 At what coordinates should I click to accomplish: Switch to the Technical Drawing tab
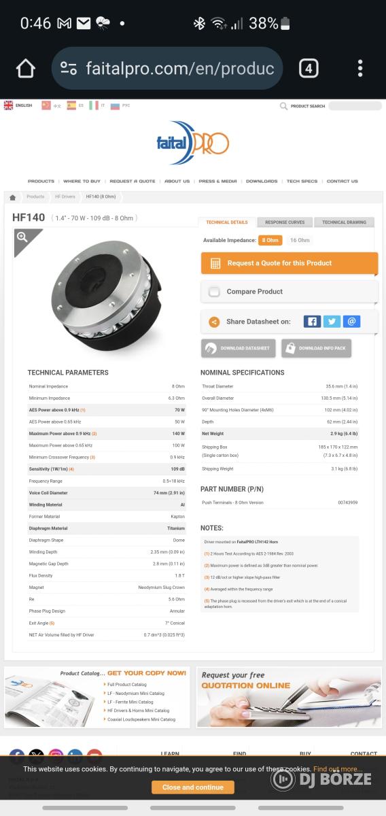[344, 222]
